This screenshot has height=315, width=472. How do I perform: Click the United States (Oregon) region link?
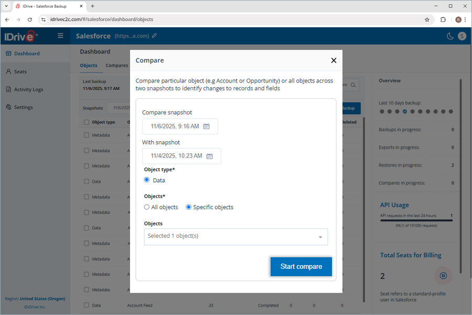pos(42,299)
